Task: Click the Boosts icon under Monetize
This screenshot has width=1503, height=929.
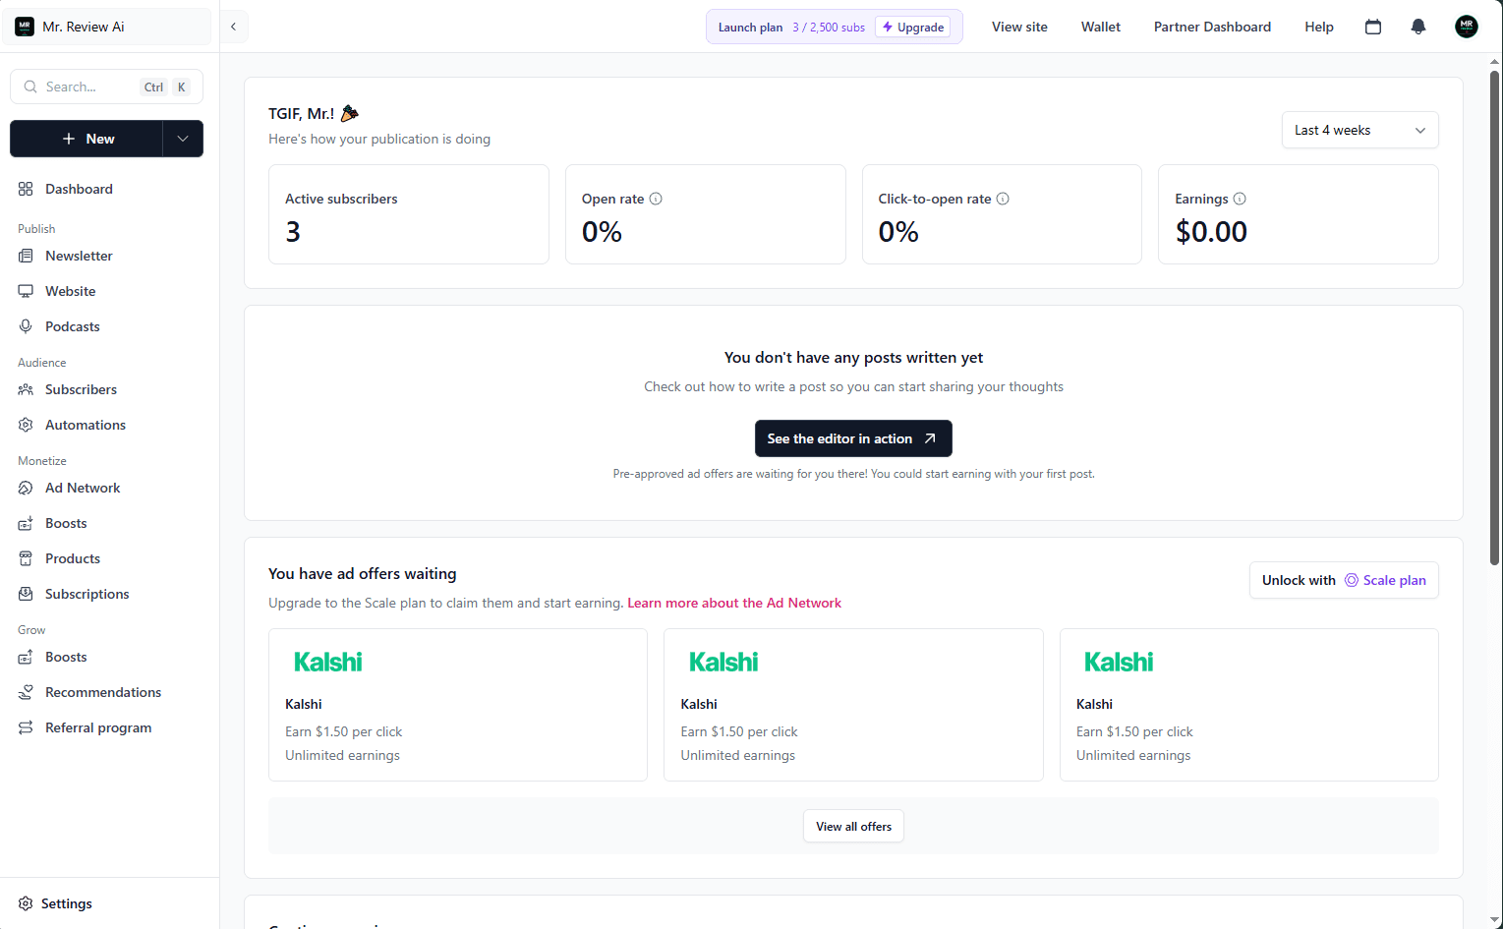Action: pos(26,523)
